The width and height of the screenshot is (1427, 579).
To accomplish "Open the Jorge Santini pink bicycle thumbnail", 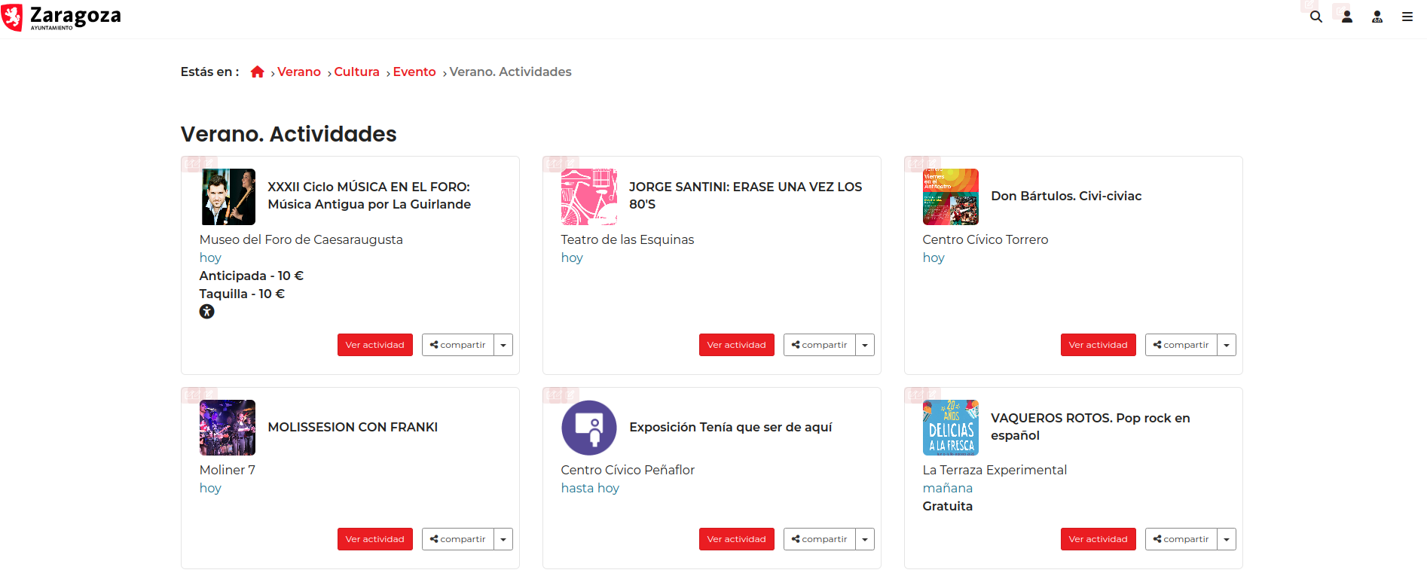I will coord(588,197).
